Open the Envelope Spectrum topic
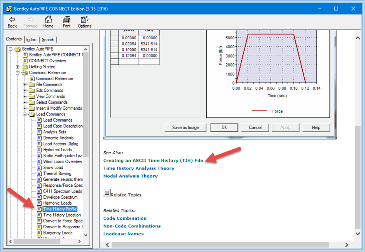The image size is (365, 252). [60, 197]
